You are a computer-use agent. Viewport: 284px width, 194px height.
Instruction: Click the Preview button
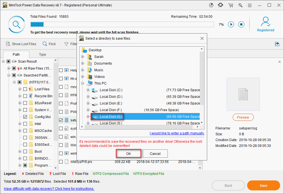point(243,117)
